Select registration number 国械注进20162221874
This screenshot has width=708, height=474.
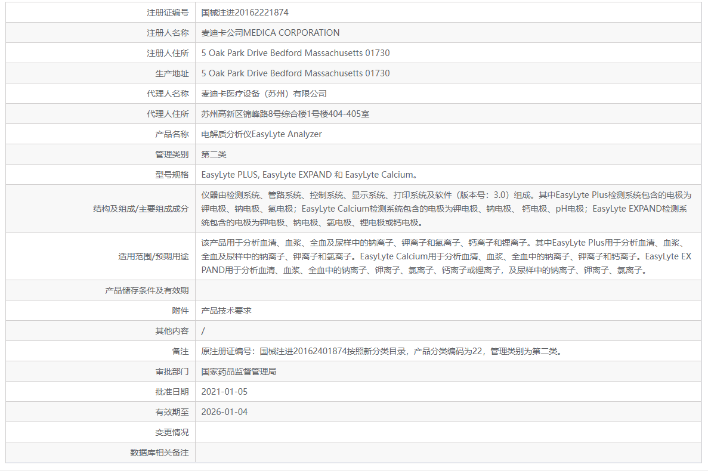coord(245,13)
